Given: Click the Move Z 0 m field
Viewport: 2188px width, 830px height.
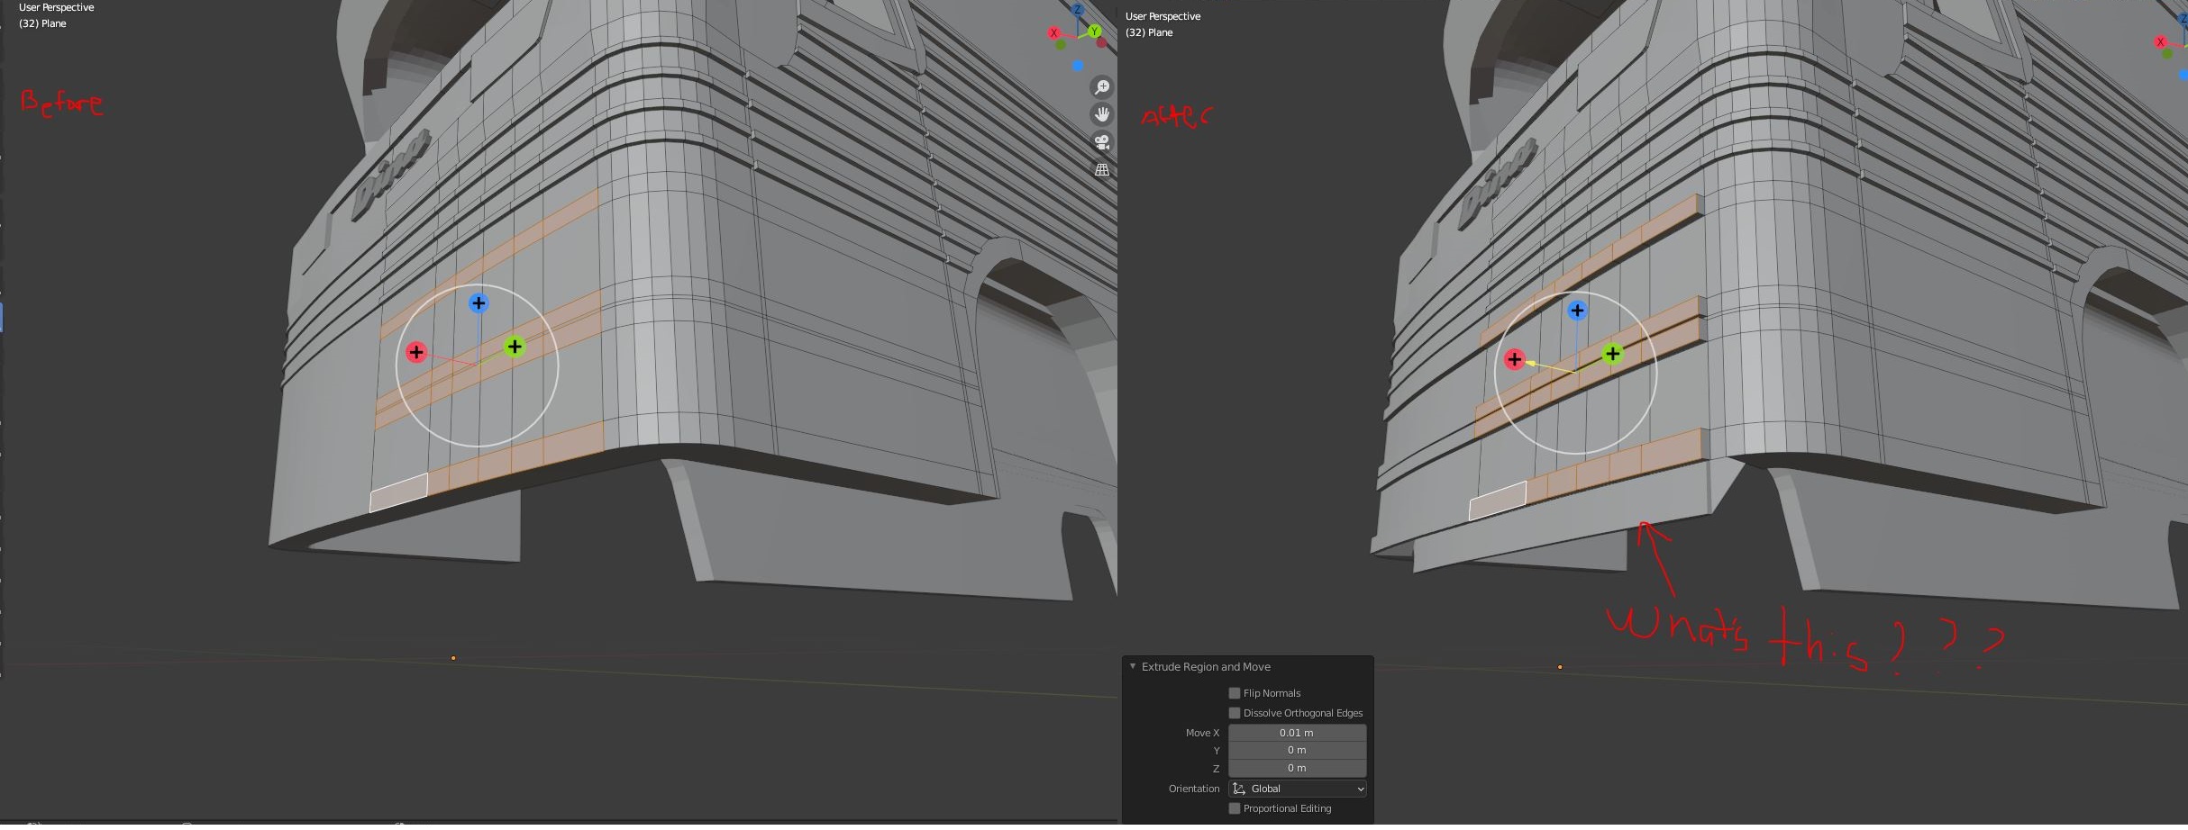Looking at the screenshot, I should pyautogui.click(x=1297, y=768).
